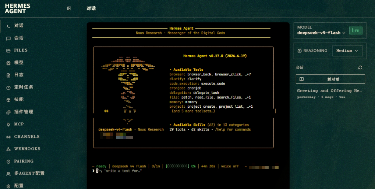Collapse the Available Tools section
This screenshot has width=375, height=189.
[186, 70]
